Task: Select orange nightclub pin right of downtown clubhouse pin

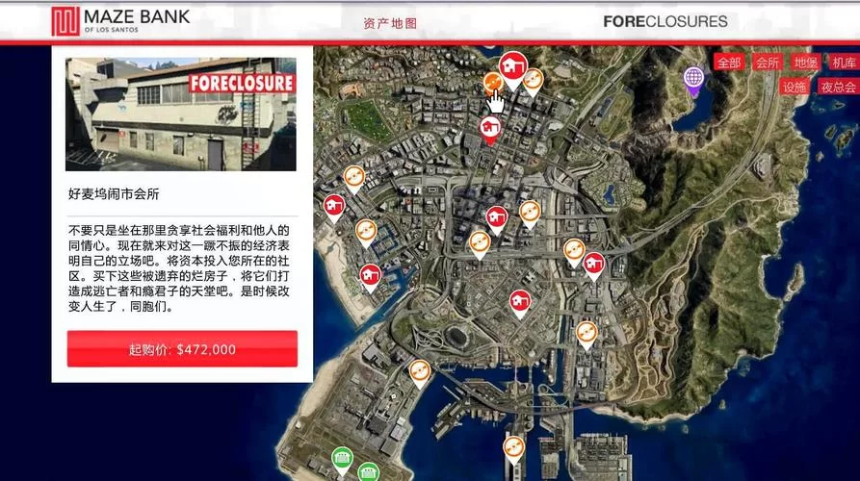Action: click(x=530, y=213)
